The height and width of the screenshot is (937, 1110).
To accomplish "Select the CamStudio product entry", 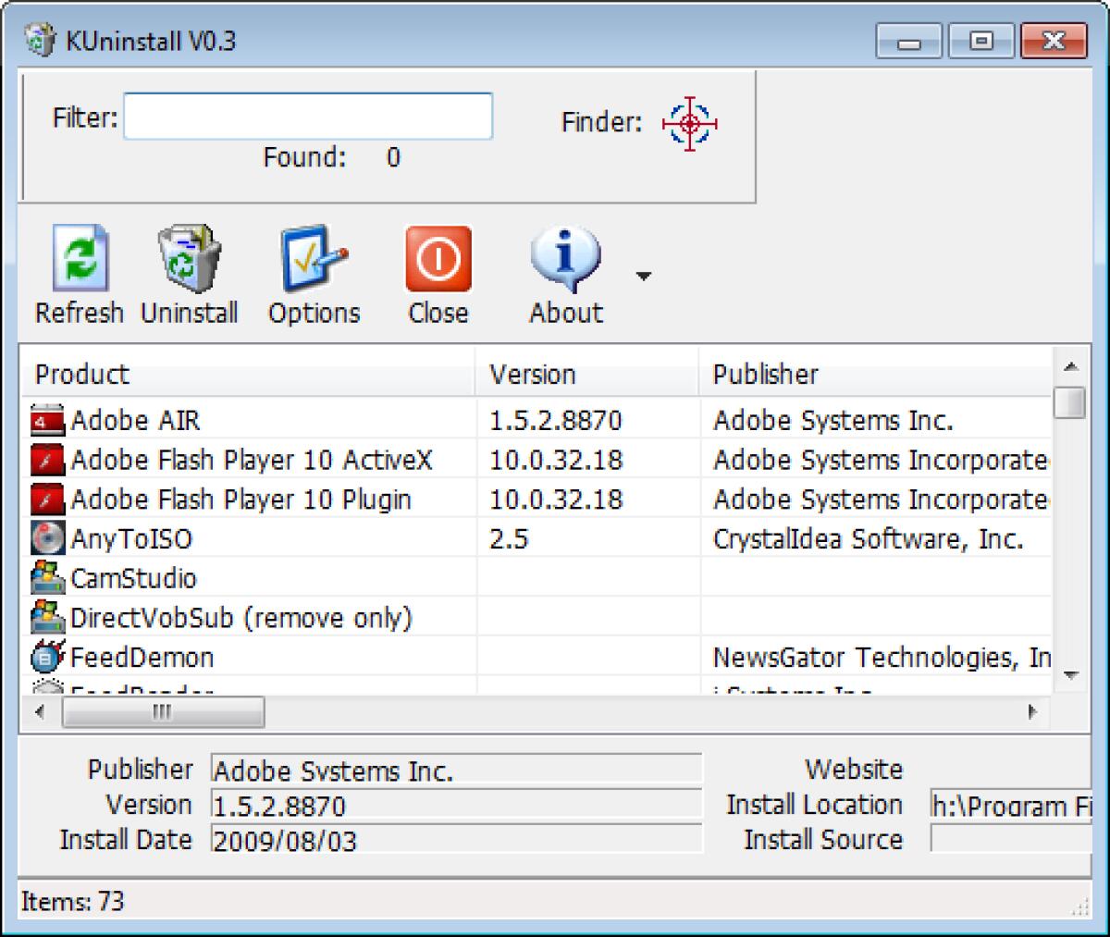I will [x=133, y=578].
